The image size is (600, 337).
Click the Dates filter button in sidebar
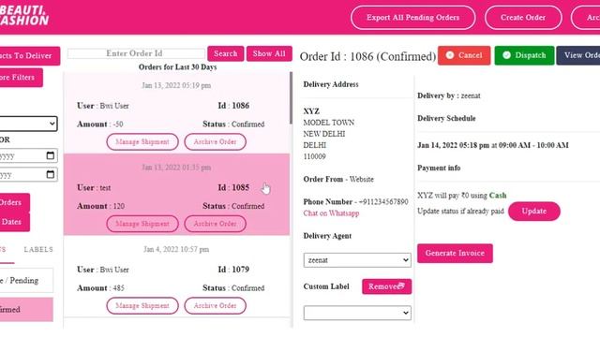(x=15, y=222)
